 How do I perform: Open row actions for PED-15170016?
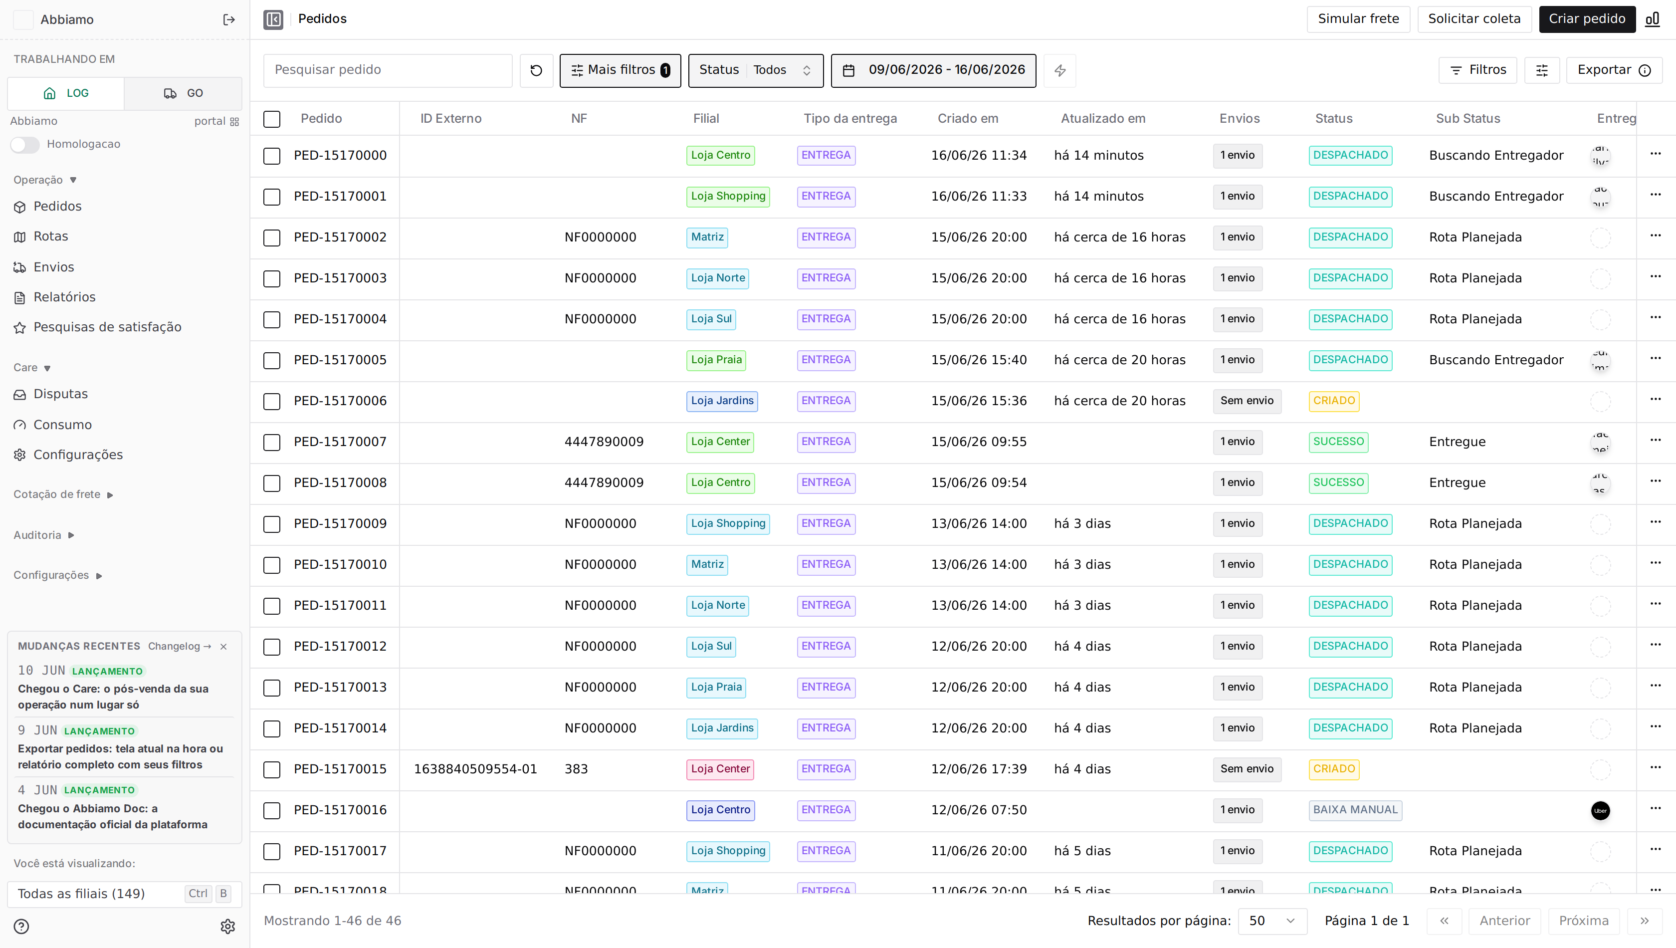tap(1656, 808)
